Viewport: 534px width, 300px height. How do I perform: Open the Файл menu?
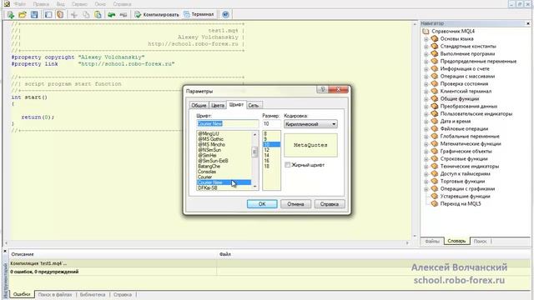pos(20,4)
